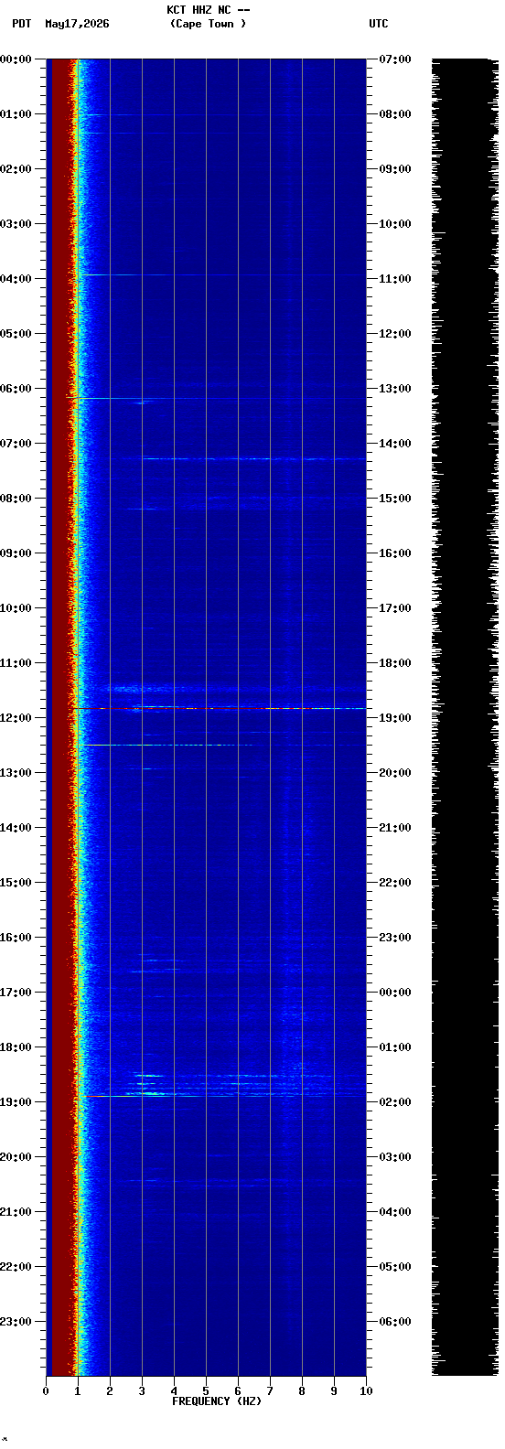
Task: Click the 12:00 PDT time label
Action: [16, 718]
